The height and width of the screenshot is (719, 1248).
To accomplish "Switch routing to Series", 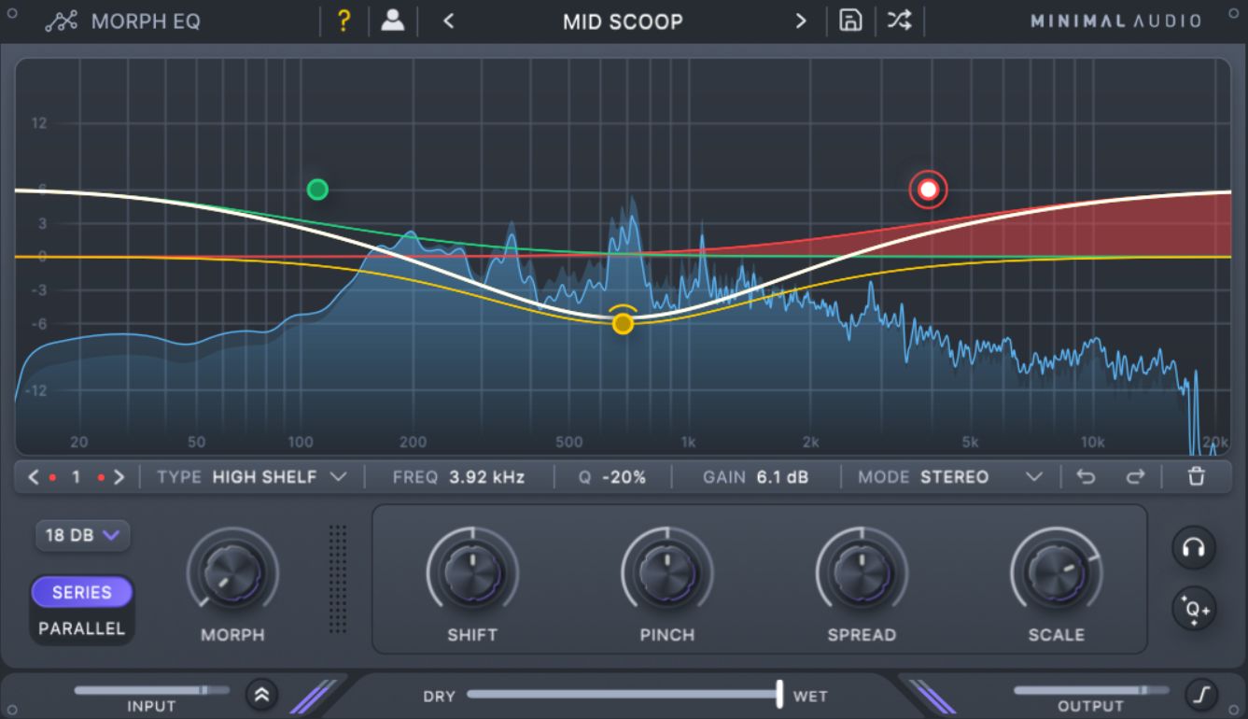I will point(82,592).
